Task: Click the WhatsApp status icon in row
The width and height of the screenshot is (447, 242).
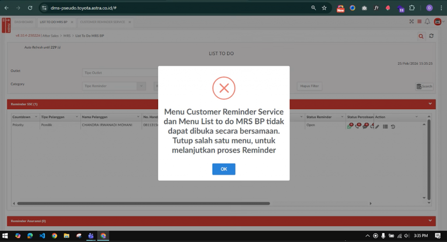Action: pyautogui.click(x=350, y=126)
